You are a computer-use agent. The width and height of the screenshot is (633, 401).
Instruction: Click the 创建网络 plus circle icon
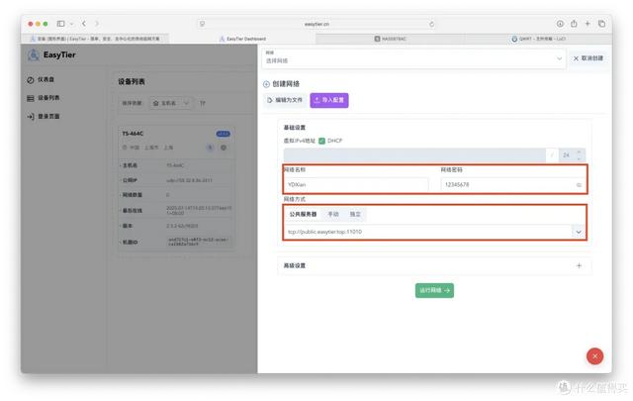[x=266, y=84]
